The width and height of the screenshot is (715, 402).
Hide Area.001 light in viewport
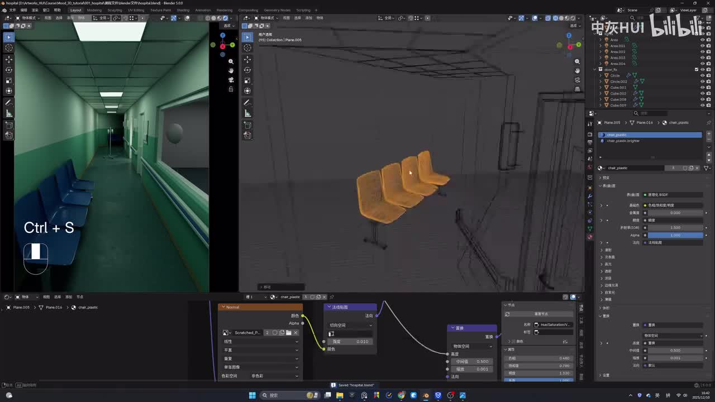(x=702, y=46)
